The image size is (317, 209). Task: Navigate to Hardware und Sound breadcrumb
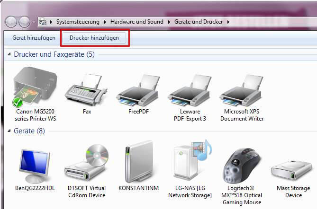click(x=136, y=22)
